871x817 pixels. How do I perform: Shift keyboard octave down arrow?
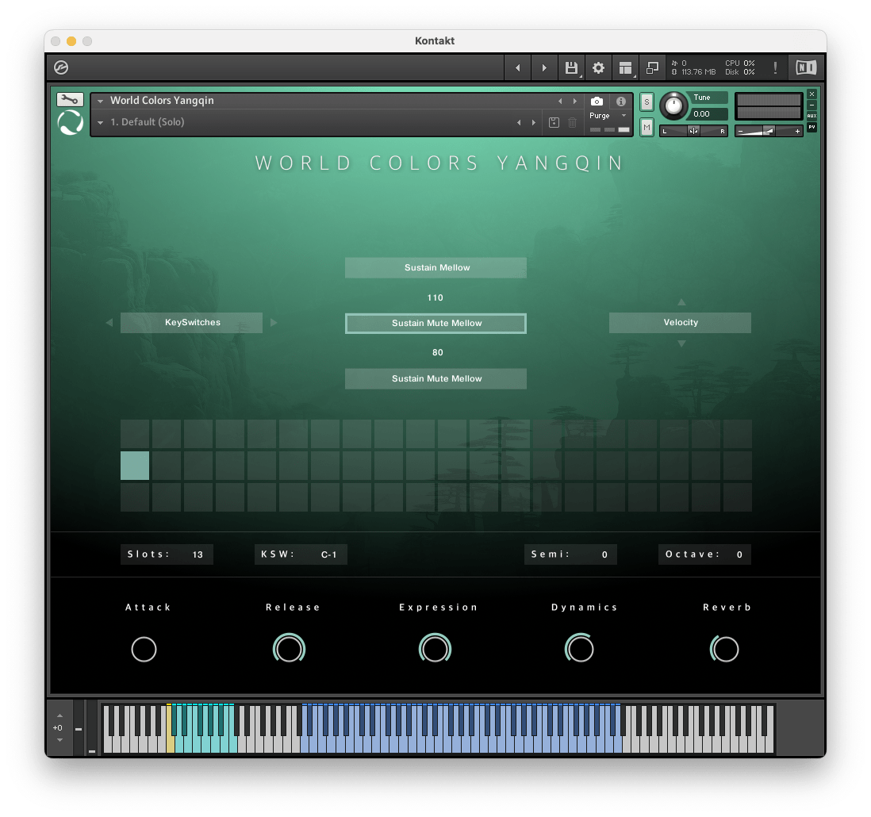[60, 740]
